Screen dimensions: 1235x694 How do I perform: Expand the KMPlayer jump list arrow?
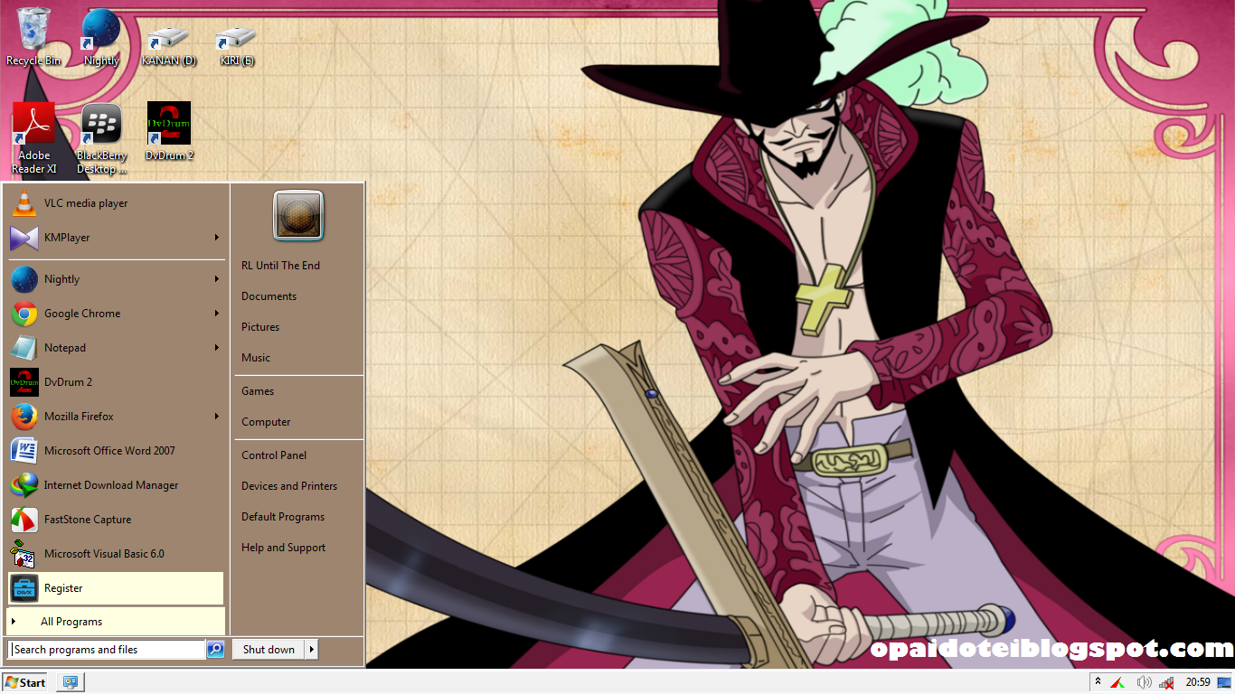[217, 238]
